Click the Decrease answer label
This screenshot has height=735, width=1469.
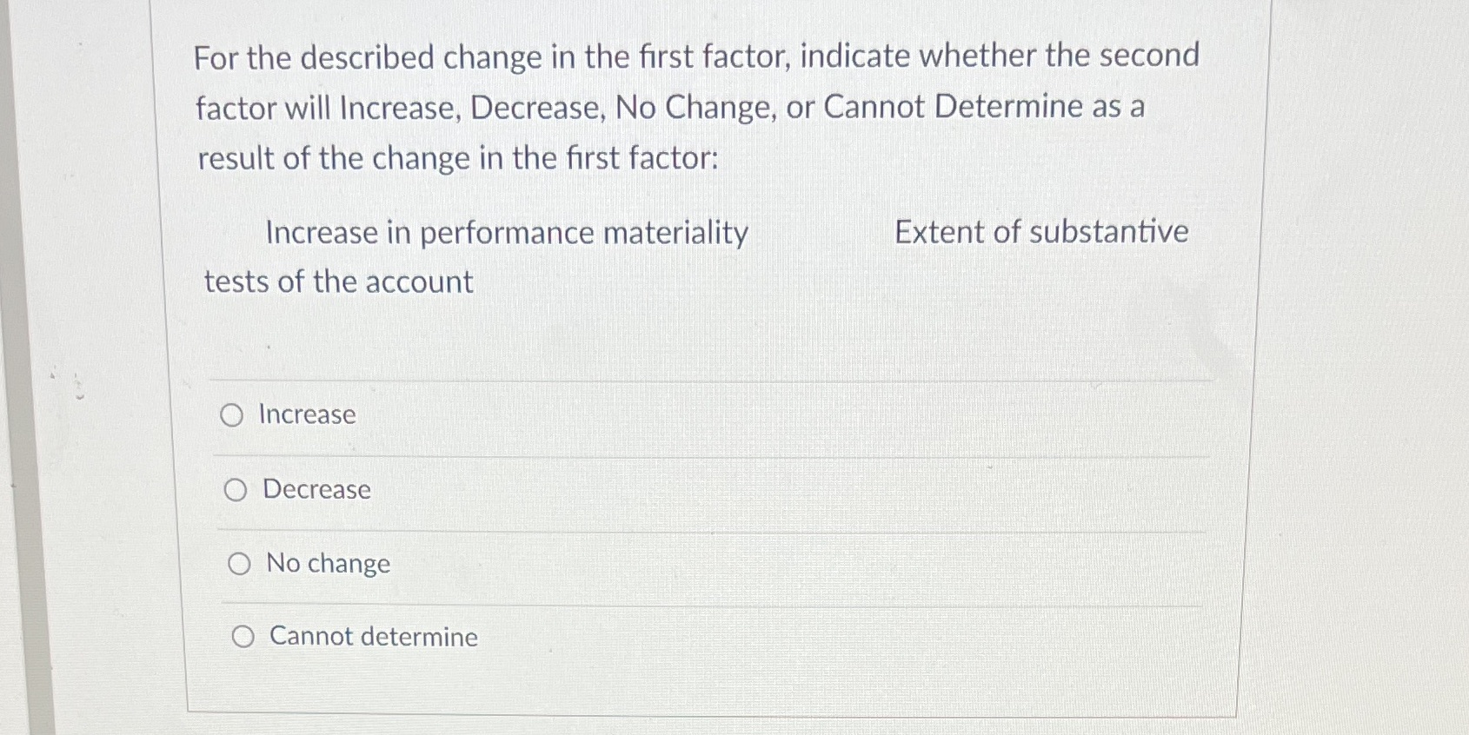(x=316, y=490)
